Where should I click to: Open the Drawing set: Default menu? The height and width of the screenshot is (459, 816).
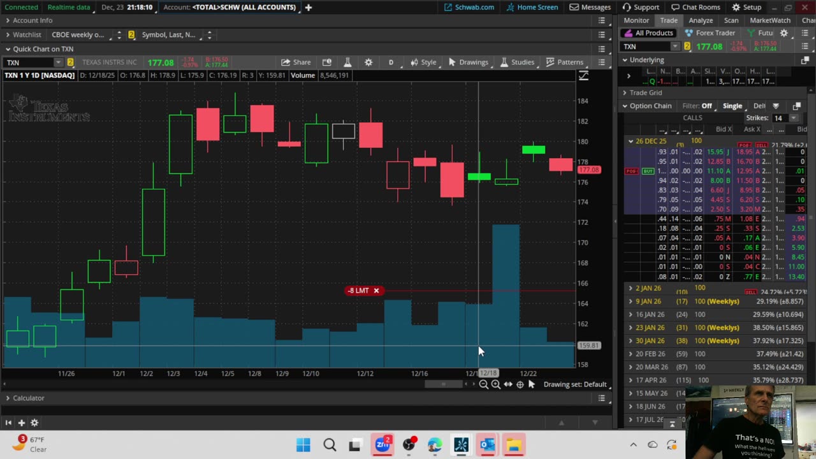(575, 384)
